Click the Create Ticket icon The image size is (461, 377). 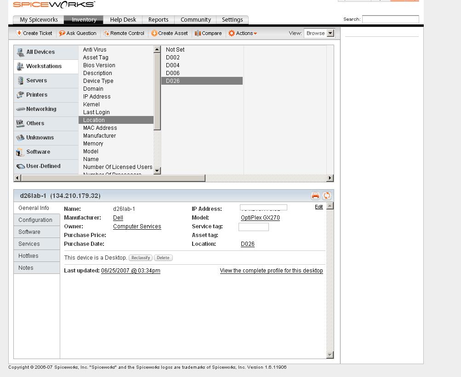click(33, 33)
